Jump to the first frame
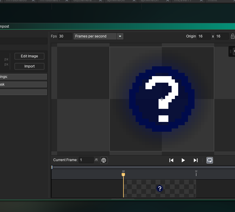 pyautogui.click(x=171, y=160)
